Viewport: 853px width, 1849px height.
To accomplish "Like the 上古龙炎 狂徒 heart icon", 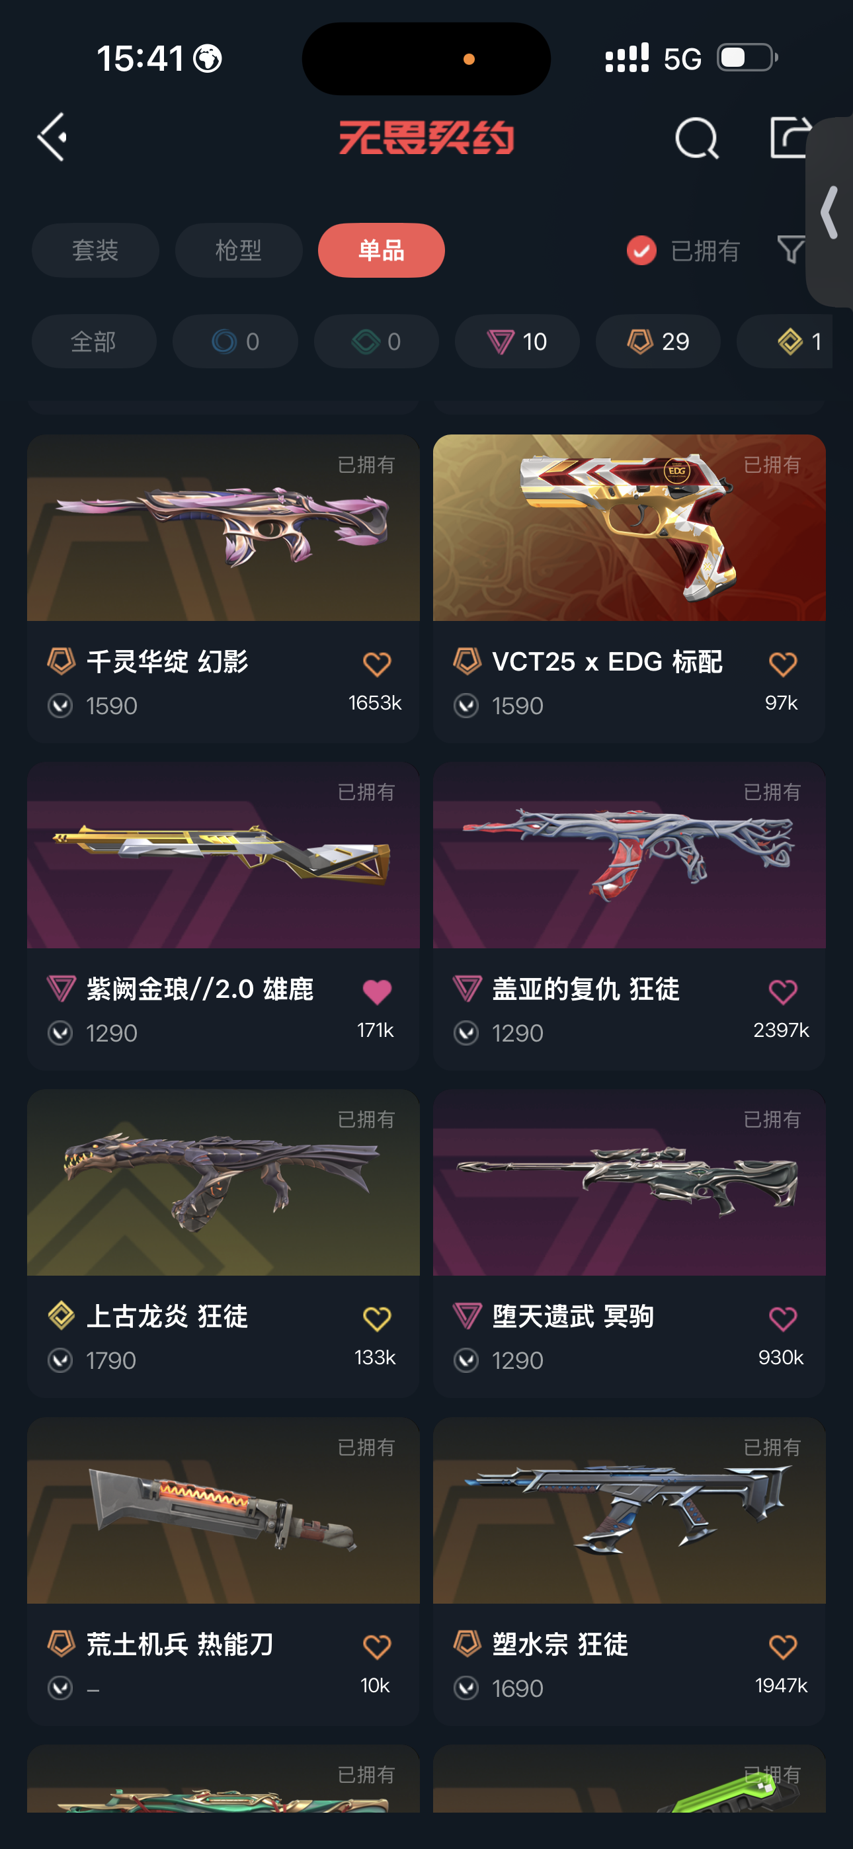I will [x=376, y=1319].
